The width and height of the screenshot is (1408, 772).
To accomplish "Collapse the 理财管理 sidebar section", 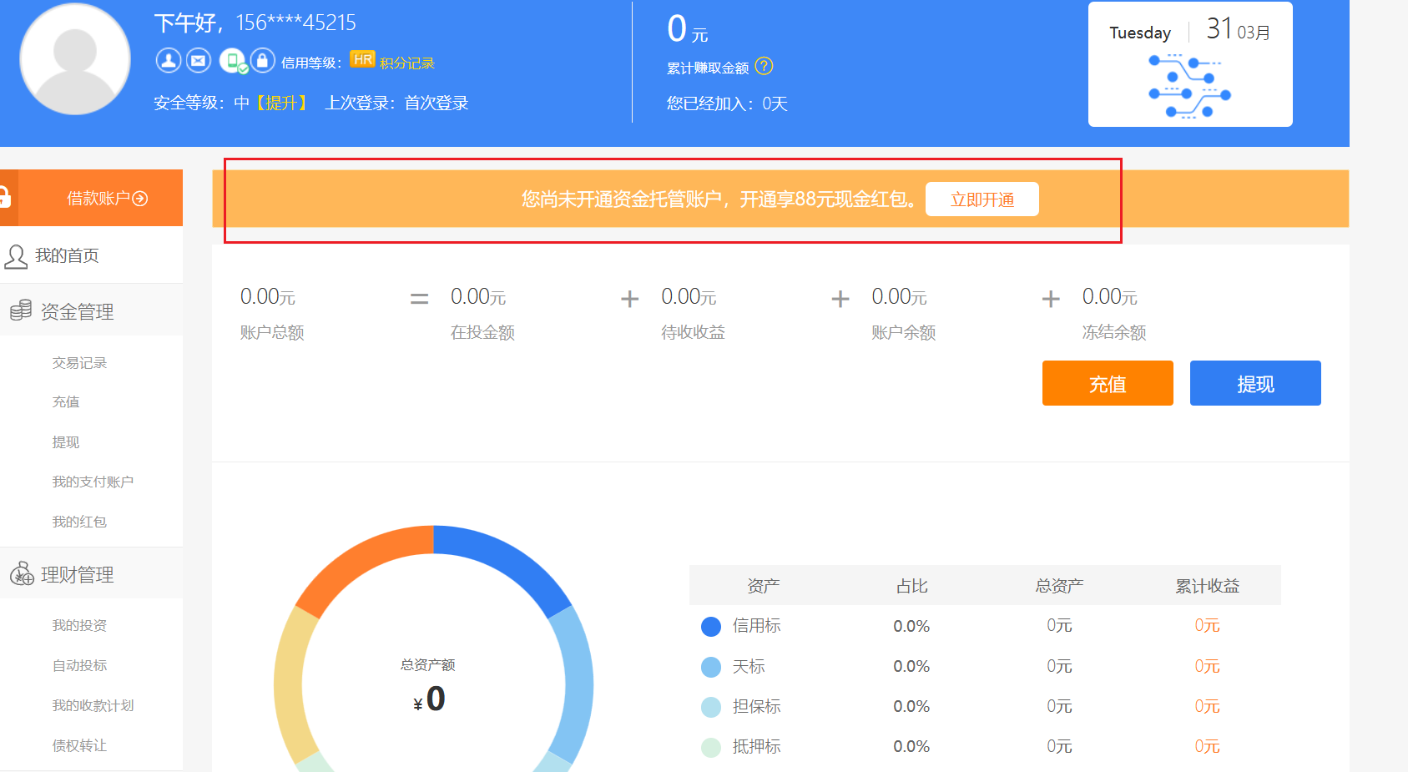I will [77, 574].
